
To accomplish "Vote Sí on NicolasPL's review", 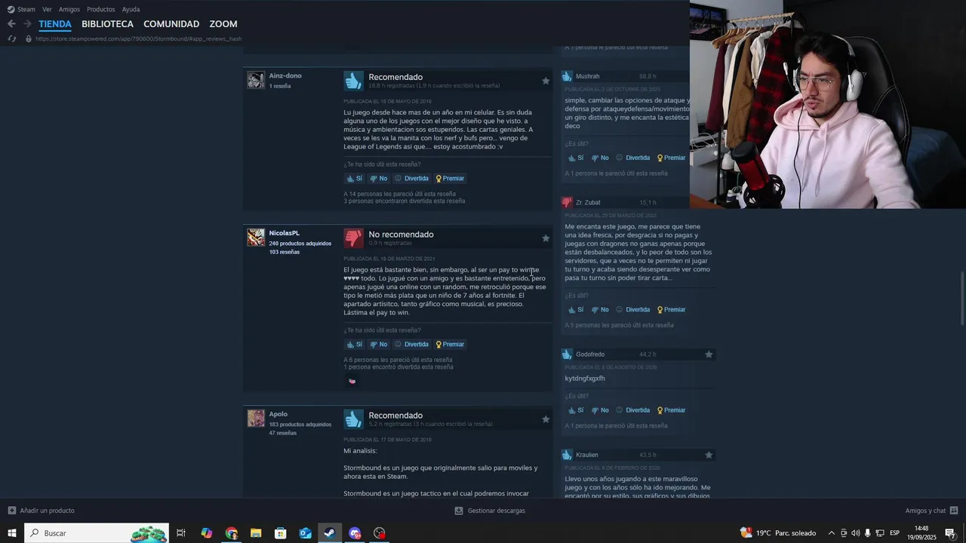I will 354,345.
